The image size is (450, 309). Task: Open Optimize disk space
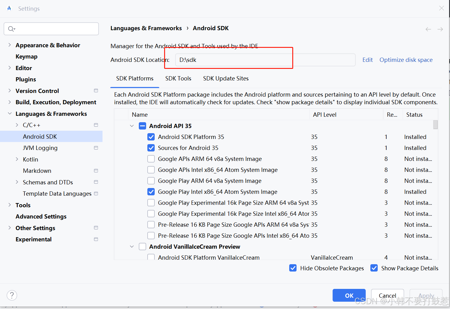coord(406,60)
